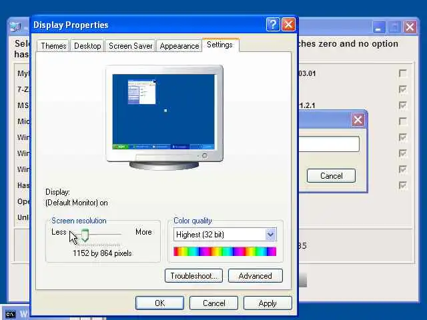Click the 'Less' resolution label
The width and height of the screenshot is (427, 320).
(x=59, y=232)
